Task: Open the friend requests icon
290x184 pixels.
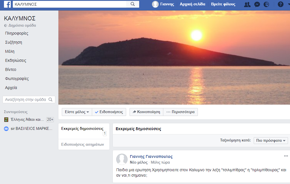Action: click(247, 4)
